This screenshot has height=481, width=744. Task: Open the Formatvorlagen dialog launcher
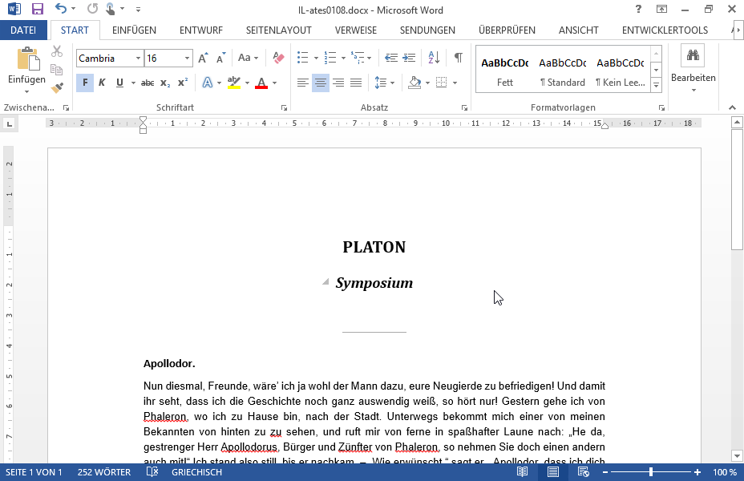tap(661, 107)
